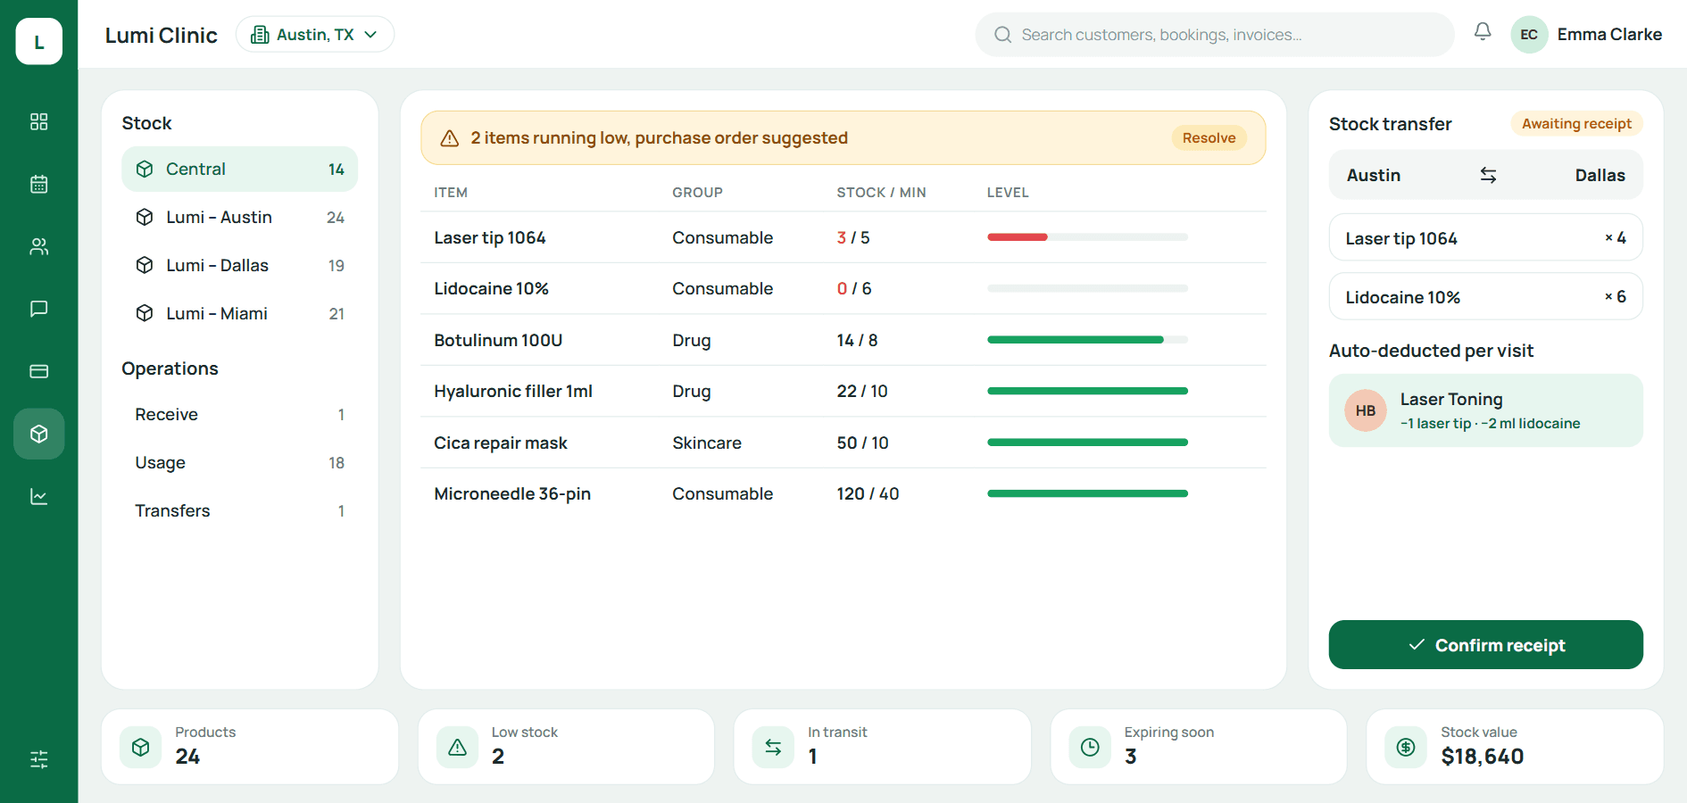This screenshot has height=803, width=1687.
Task: Click the Laser tip 1064 transfer item
Action: coord(1485,238)
